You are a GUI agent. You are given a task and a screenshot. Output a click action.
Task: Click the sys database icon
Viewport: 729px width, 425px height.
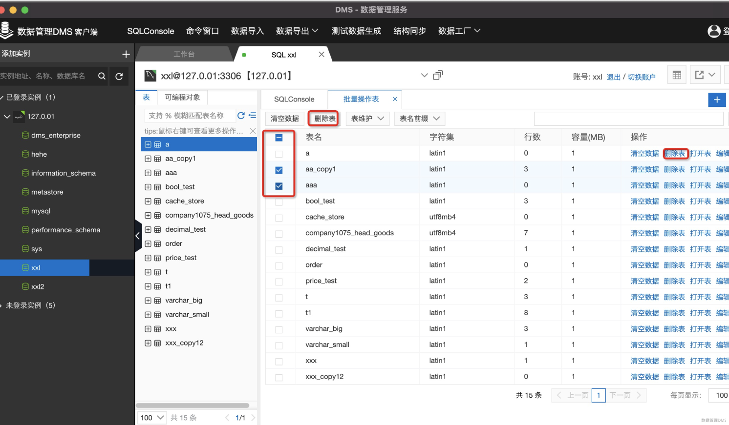(25, 249)
